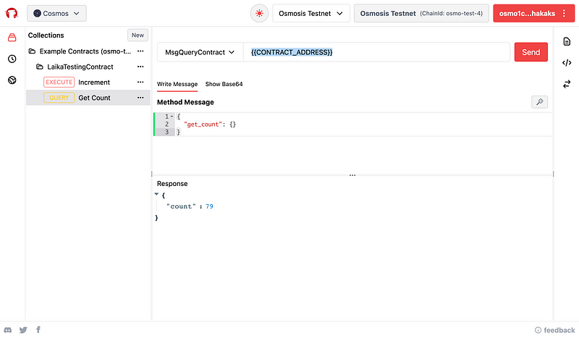579x338 pixels.
Task: Open the code snippet icon in right sidebar
Action: [x=566, y=63]
